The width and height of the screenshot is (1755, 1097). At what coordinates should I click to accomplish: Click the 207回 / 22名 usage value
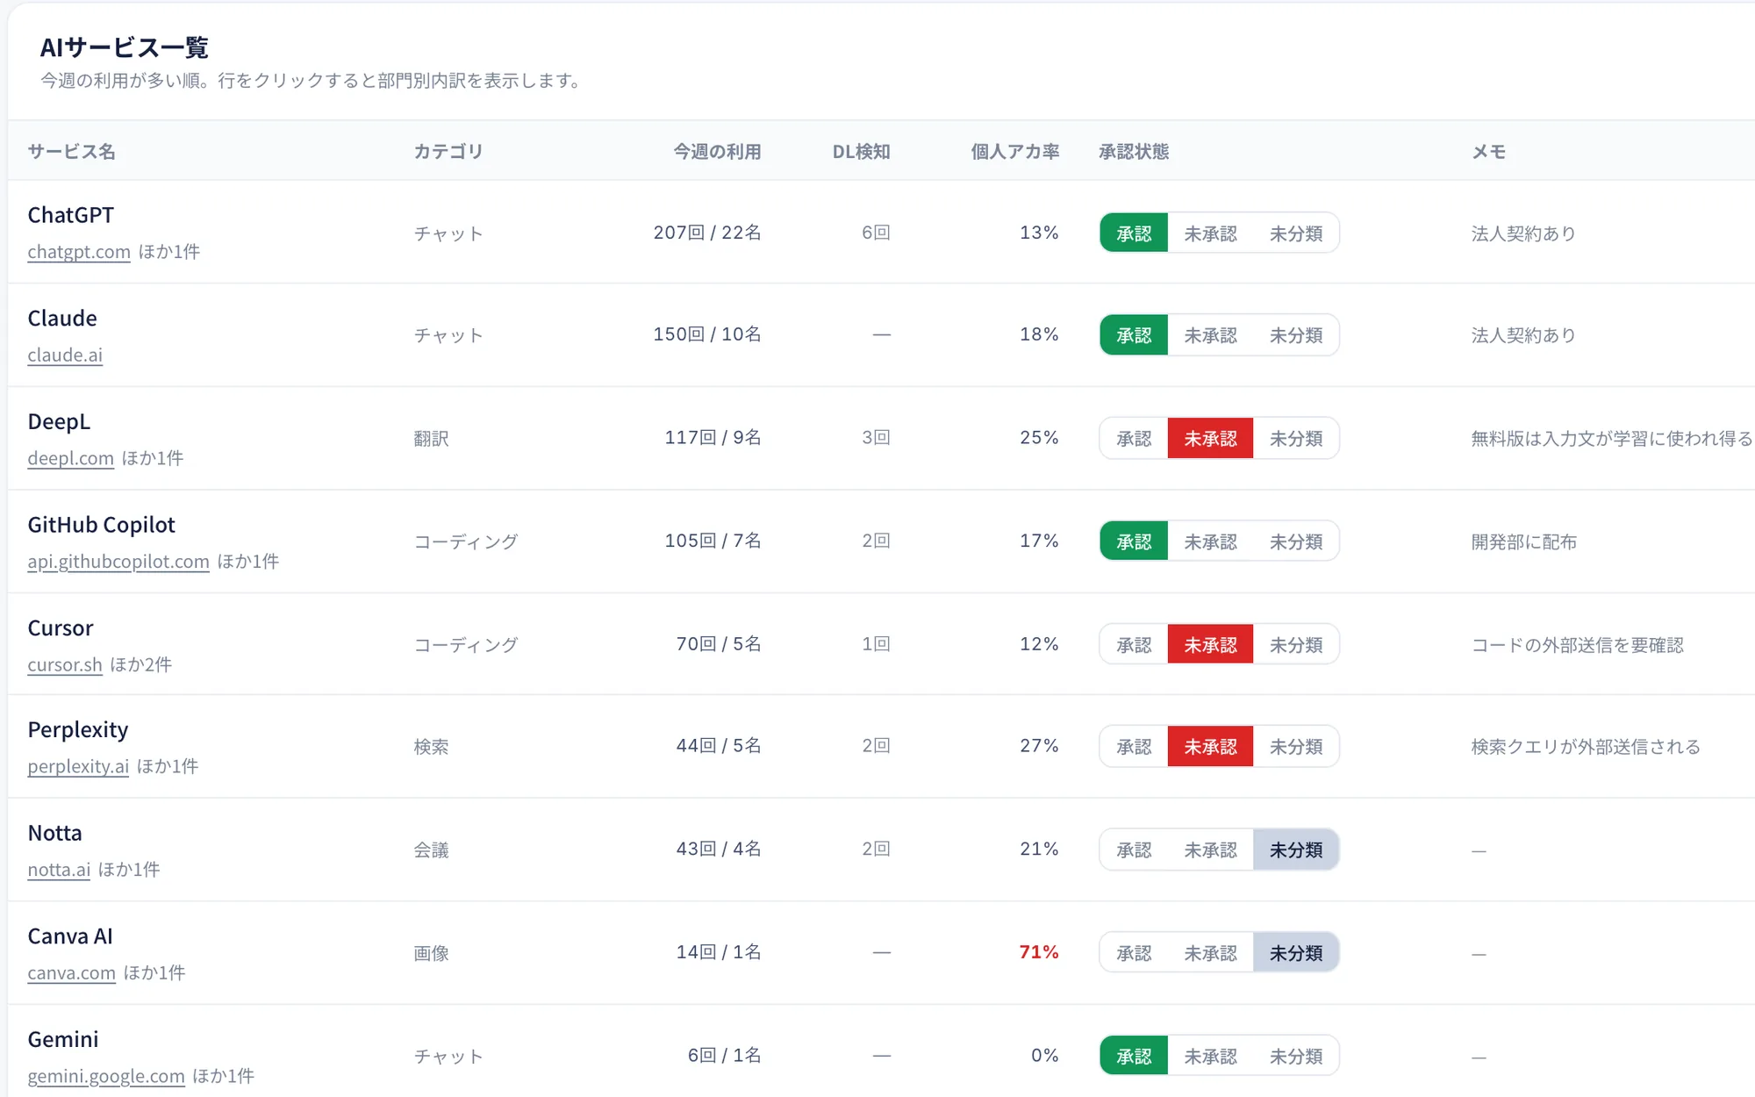(x=707, y=233)
